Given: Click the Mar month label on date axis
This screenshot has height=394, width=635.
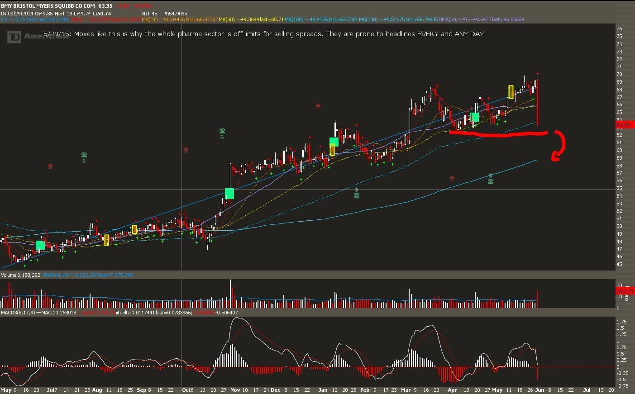Looking at the screenshot, I should pyautogui.click(x=406, y=390).
